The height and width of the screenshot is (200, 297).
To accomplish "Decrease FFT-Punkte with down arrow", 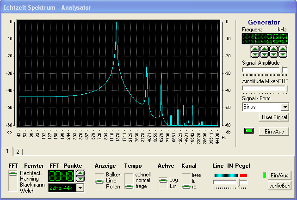I will pyautogui.click(x=80, y=179).
